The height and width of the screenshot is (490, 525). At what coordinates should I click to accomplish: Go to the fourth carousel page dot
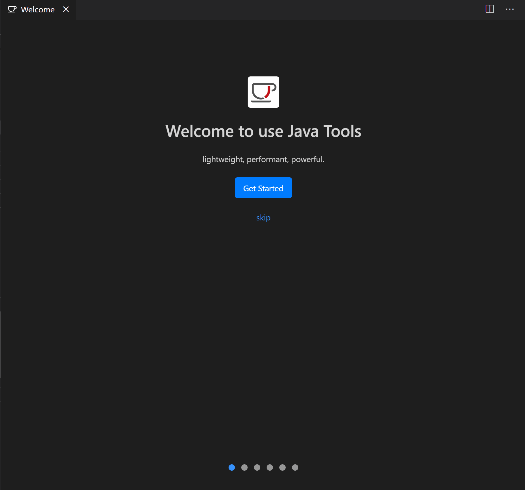[270, 467]
